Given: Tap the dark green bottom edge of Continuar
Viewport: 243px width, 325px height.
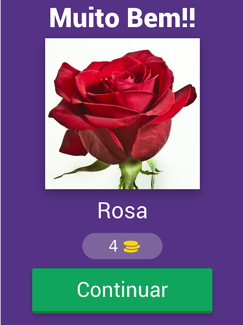Looking at the screenshot, I should point(122,312).
